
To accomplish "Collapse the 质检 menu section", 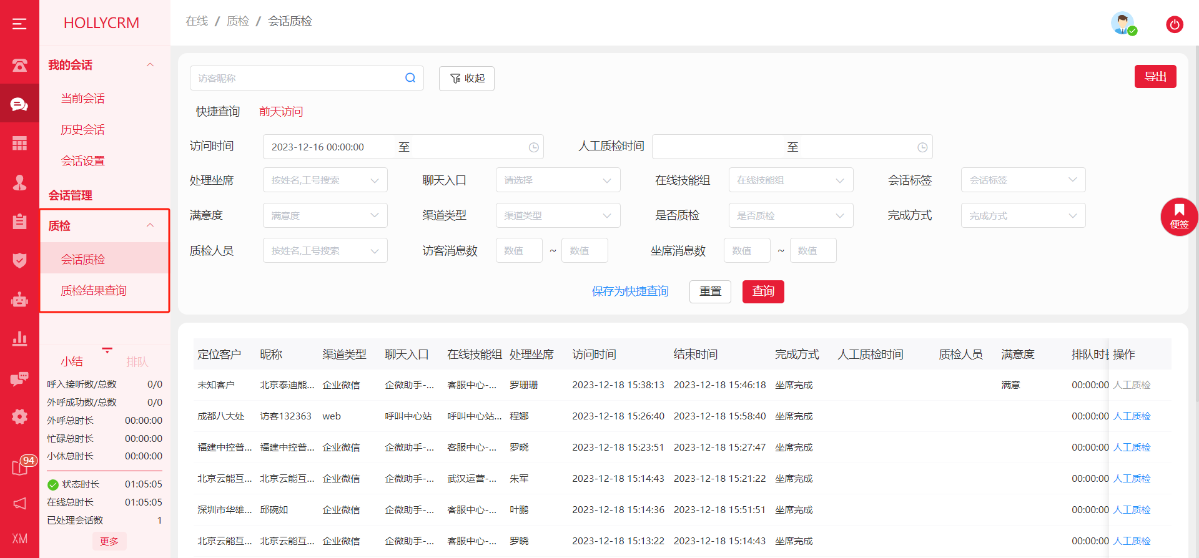I will (x=150, y=225).
